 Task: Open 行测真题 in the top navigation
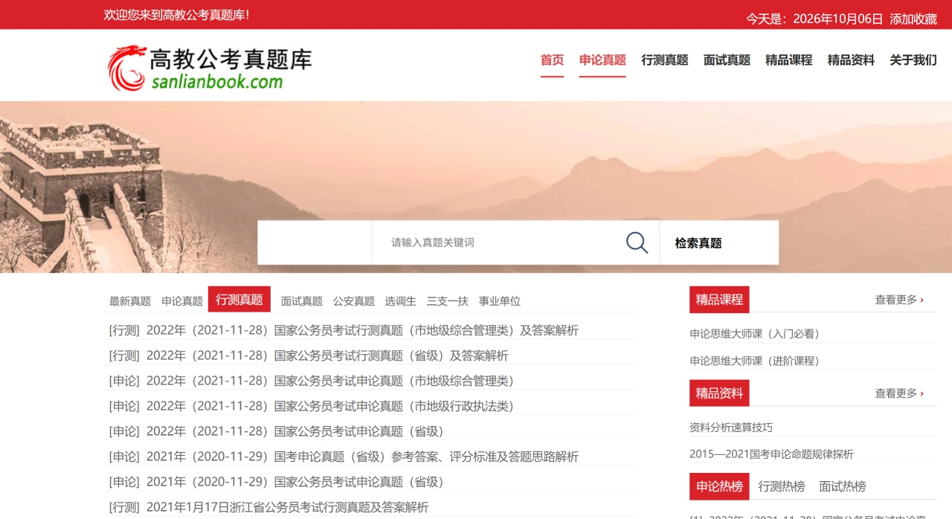pyautogui.click(x=665, y=60)
